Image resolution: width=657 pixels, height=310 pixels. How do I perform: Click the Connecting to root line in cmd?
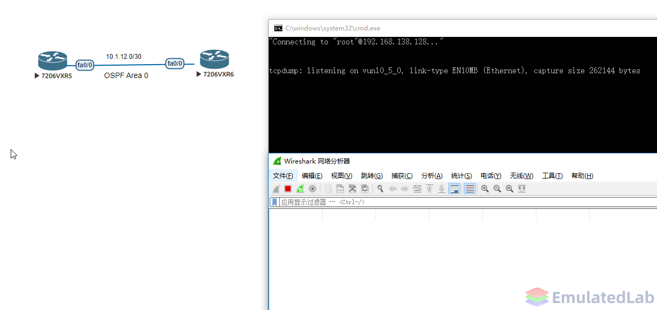(356, 42)
